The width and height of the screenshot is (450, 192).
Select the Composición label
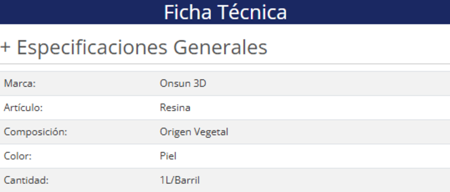(x=35, y=132)
